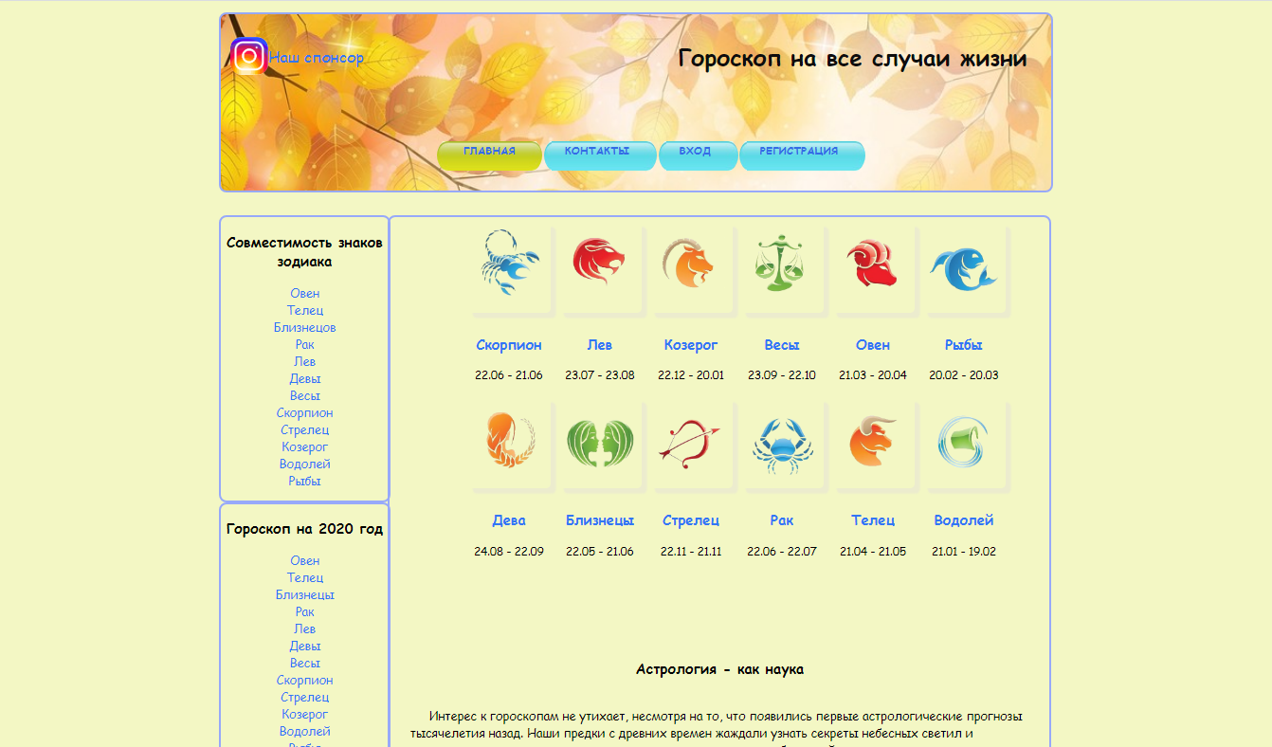
Task: Open the Virgo maiden icon
Action: coord(510,439)
